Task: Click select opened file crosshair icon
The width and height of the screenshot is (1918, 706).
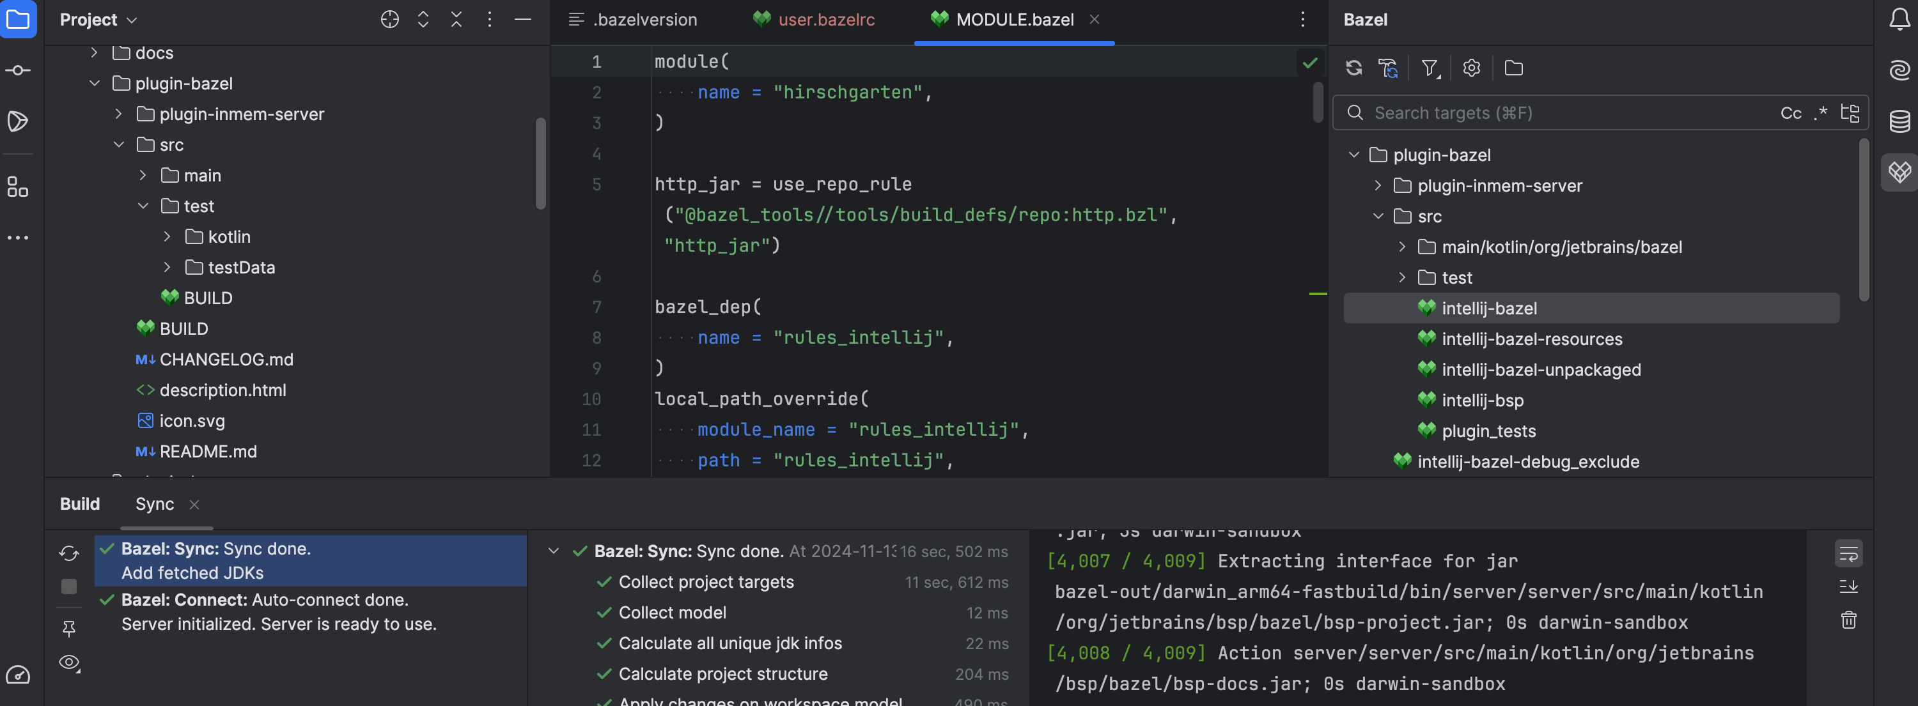Action: tap(389, 19)
